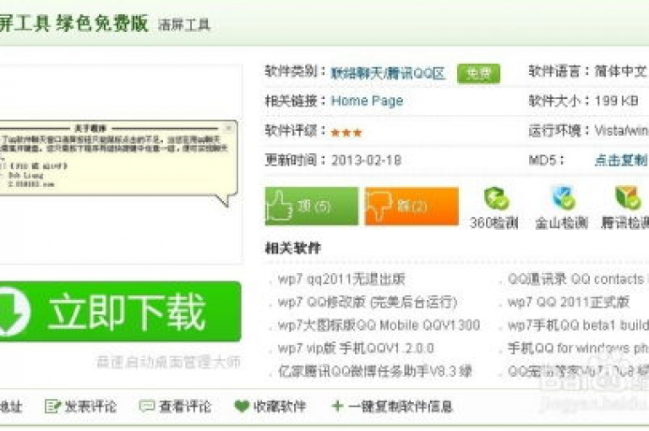The image size is (649, 431).
Task: Select the 简体中文 language text
Action: tap(620, 71)
